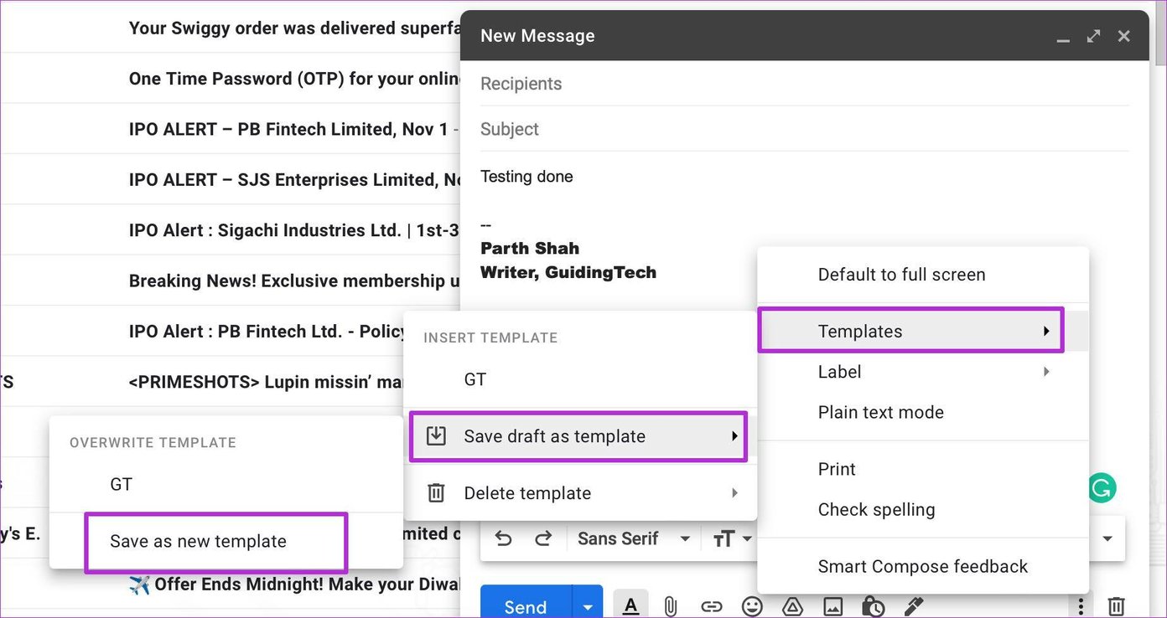Switch the compose window to full screen
The image size is (1167, 618).
[1093, 37]
